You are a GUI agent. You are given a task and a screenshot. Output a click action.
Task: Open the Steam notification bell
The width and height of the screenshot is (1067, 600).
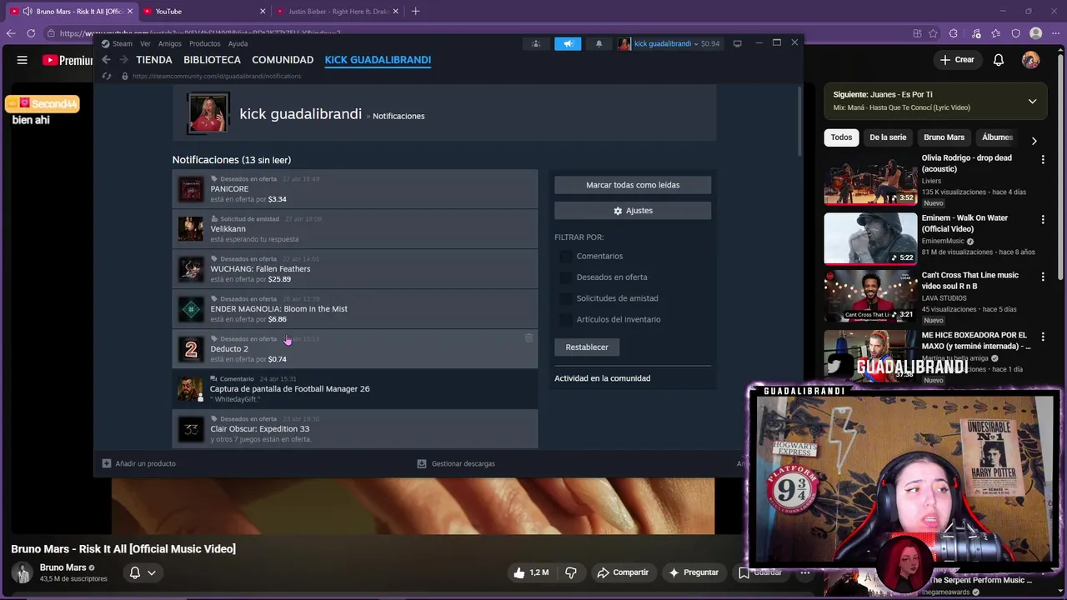click(x=599, y=43)
